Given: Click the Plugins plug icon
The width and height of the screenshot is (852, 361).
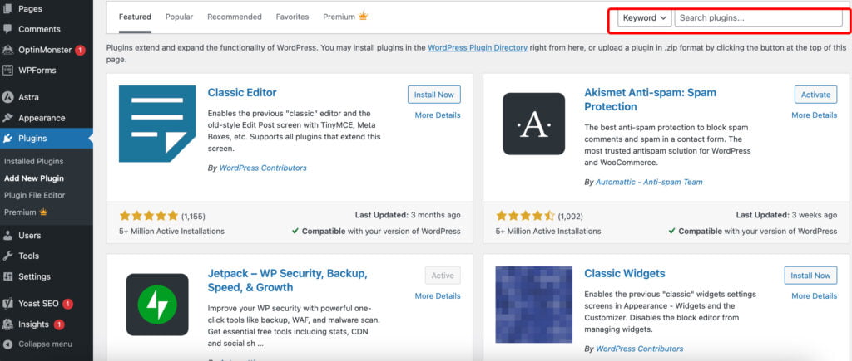Looking at the screenshot, I should [x=7, y=139].
